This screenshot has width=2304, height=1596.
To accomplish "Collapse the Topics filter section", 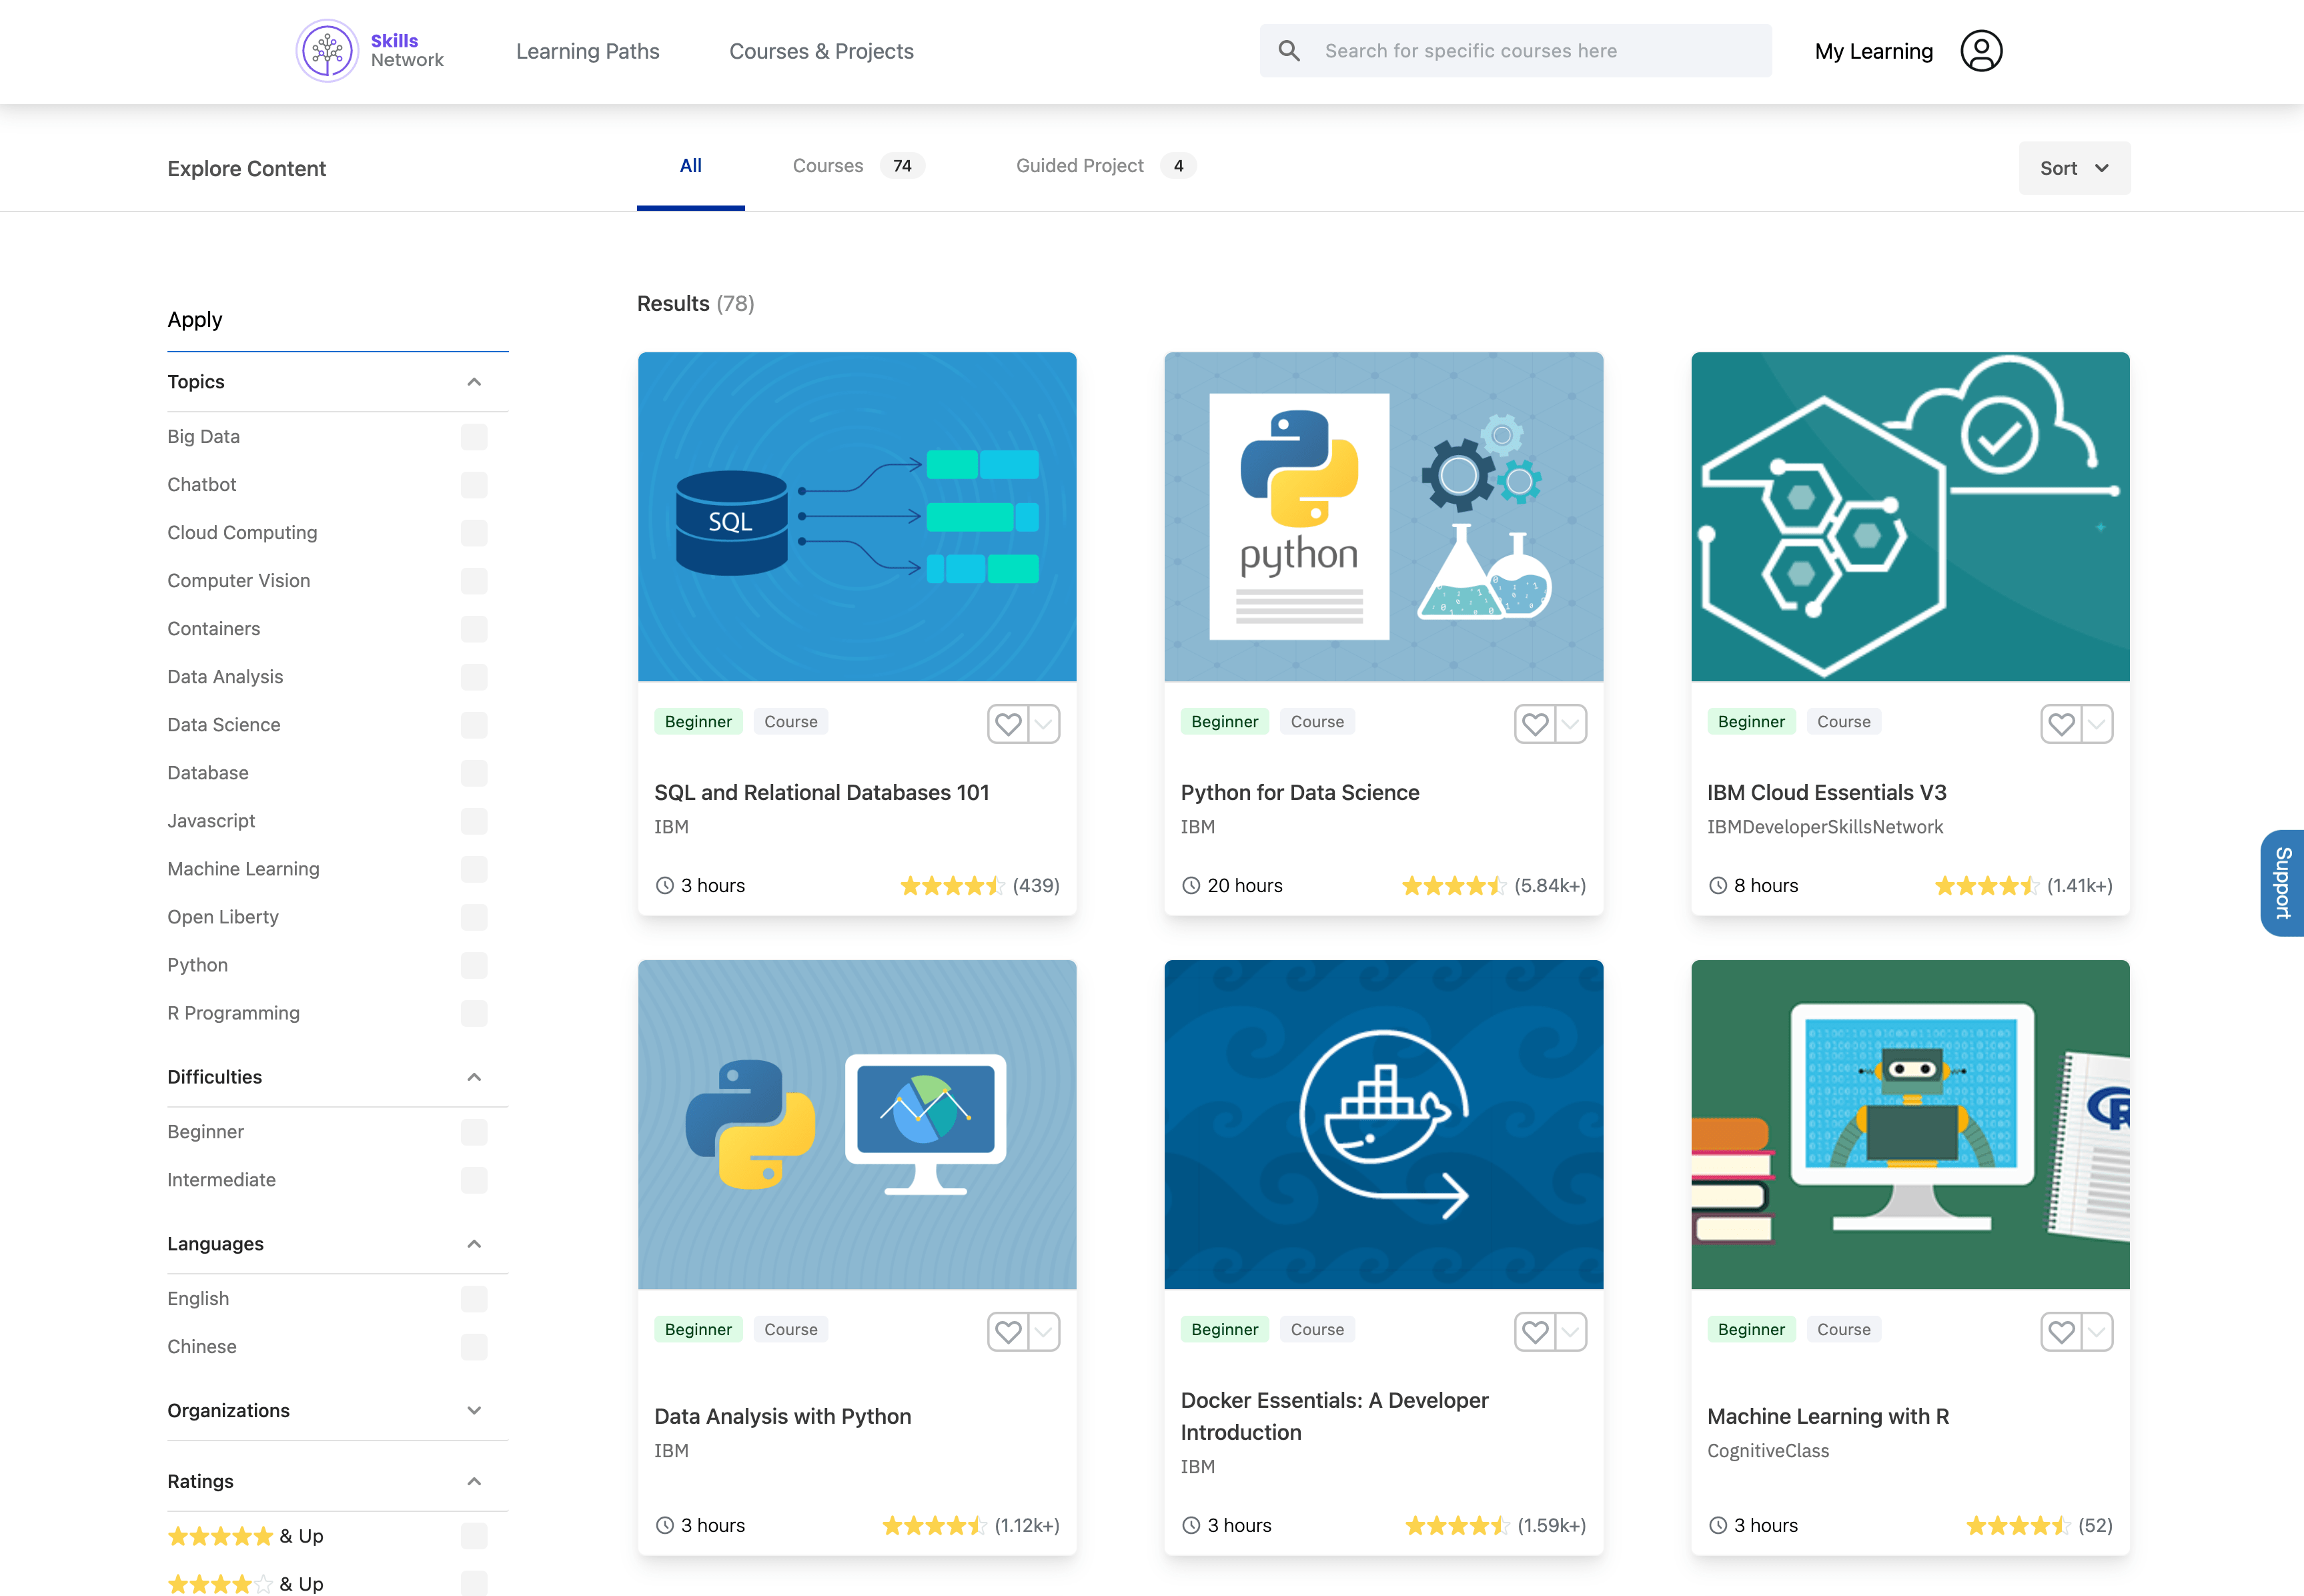I will pos(474,381).
